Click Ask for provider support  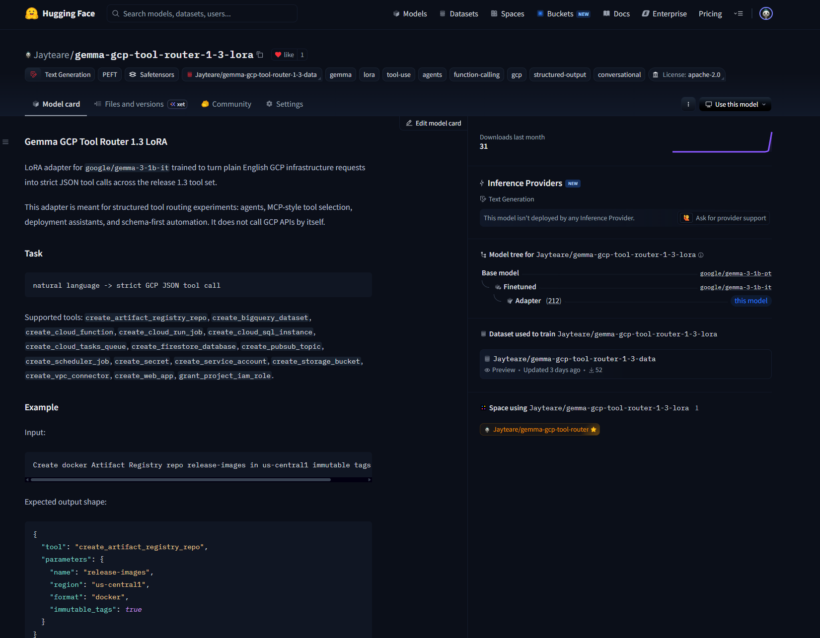(725, 218)
